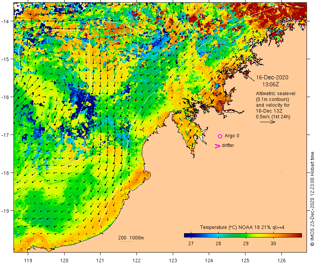Click the '16-Dec 13Z' text line
Image resolution: width=317 pixels, height=263 pixels.
point(269,111)
